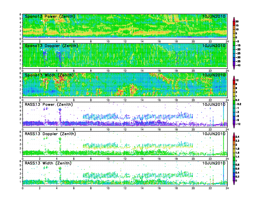The image size is (261, 202).
Task: Click the "RASS13 Power (Zenith)" panel title
Action: (x=49, y=104)
